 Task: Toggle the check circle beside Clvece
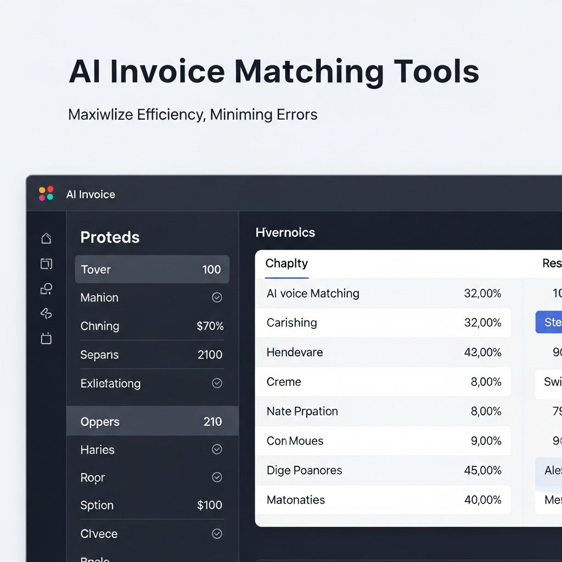coord(217,533)
